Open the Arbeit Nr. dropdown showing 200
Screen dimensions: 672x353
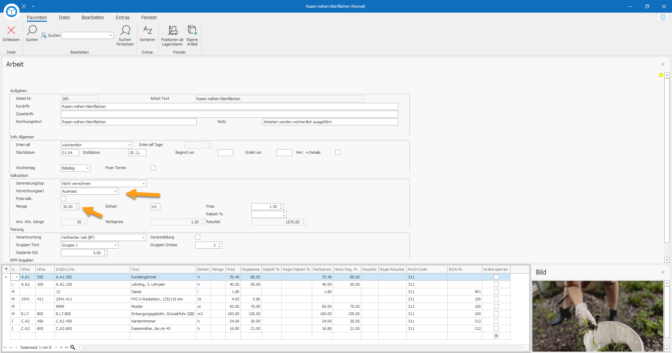pos(96,99)
